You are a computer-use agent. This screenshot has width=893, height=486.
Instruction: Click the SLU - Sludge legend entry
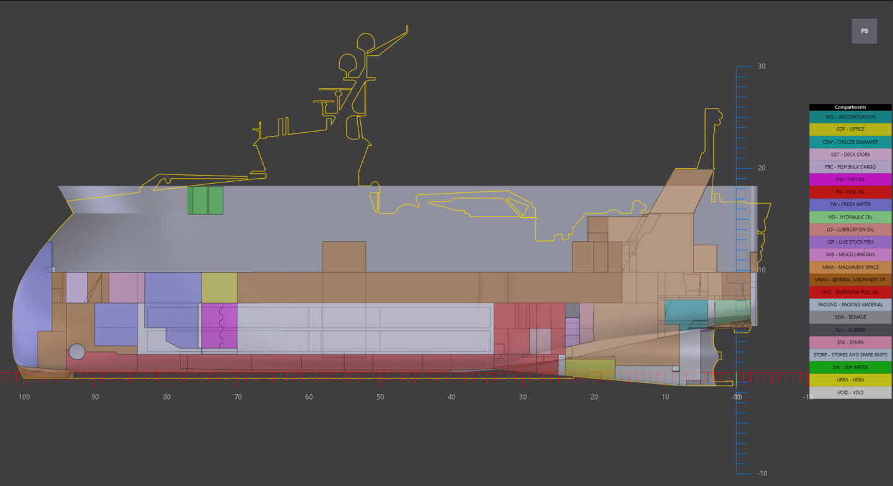click(850, 330)
